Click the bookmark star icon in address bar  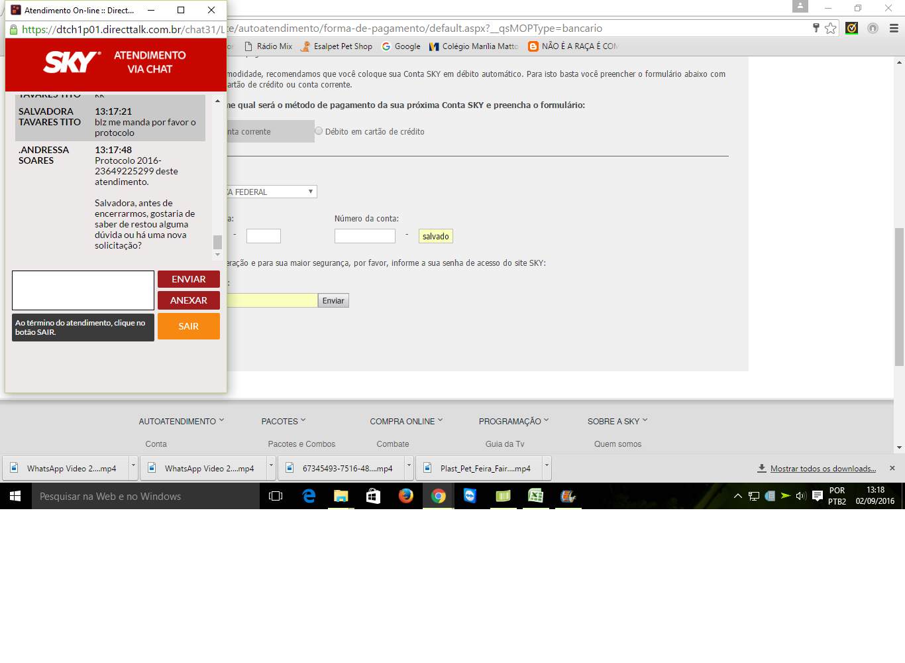pos(830,29)
